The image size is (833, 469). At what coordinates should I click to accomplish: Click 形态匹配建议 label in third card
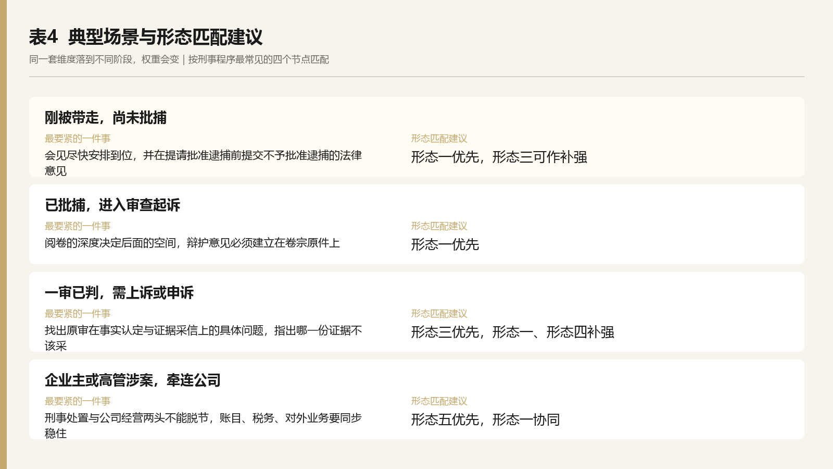pyautogui.click(x=439, y=314)
